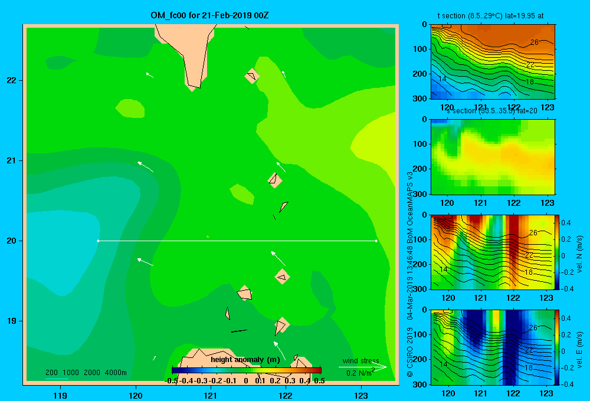Click the '200 1000 2000 4000m' depth legend
This screenshot has height=401, width=590.
[x=86, y=373]
